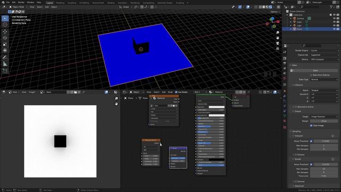Open the World properties tab
This screenshot has width=341, height=192.
pyautogui.click(x=285, y=78)
